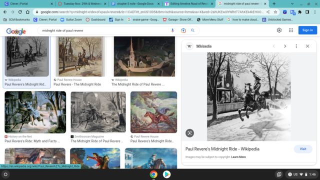Open how to make cloud bookmark
The image size is (320, 180).
click(x=243, y=19)
